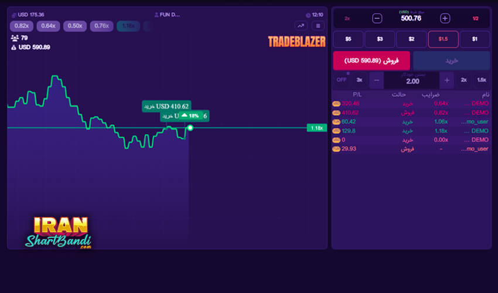This screenshot has width=498, height=293.
Task: Halve the bet with the 1/2 button
Action: (x=476, y=18)
